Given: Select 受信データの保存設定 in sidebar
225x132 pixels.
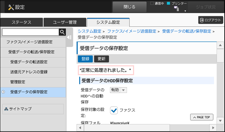Looking at the screenshot, I should [x=33, y=92].
